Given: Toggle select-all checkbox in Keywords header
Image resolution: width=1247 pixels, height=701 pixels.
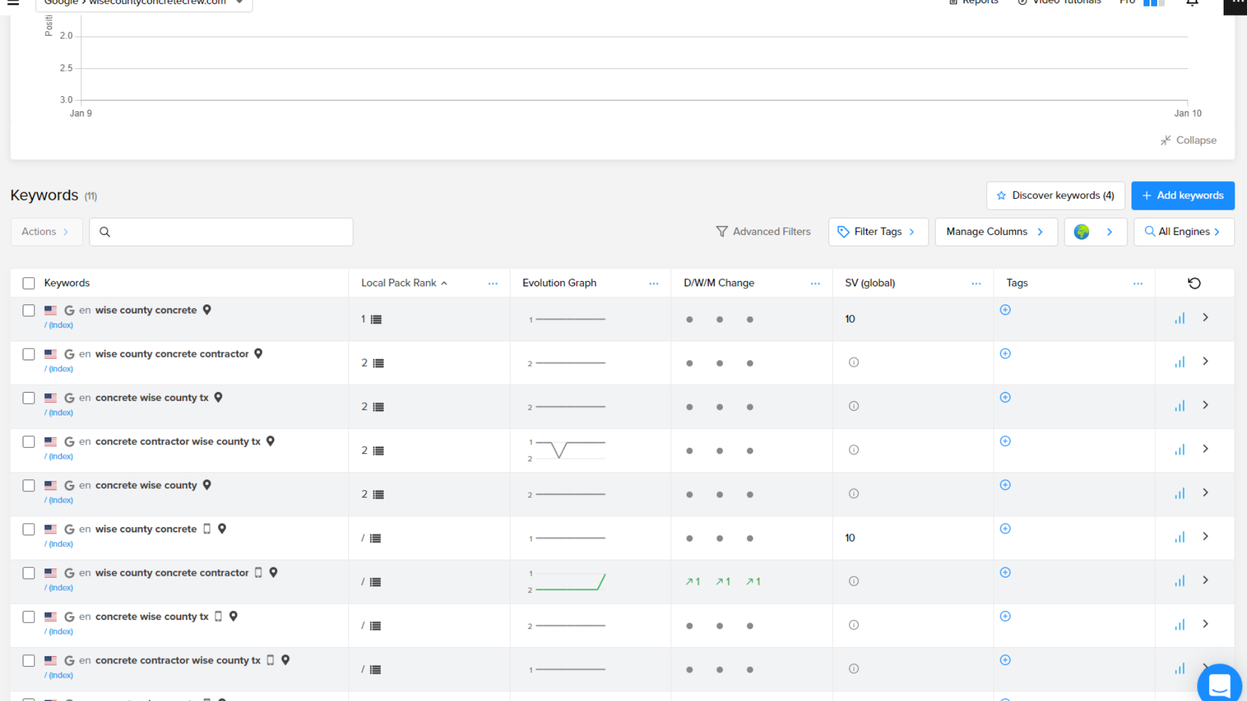Looking at the screenshot, I should (29, 283).
